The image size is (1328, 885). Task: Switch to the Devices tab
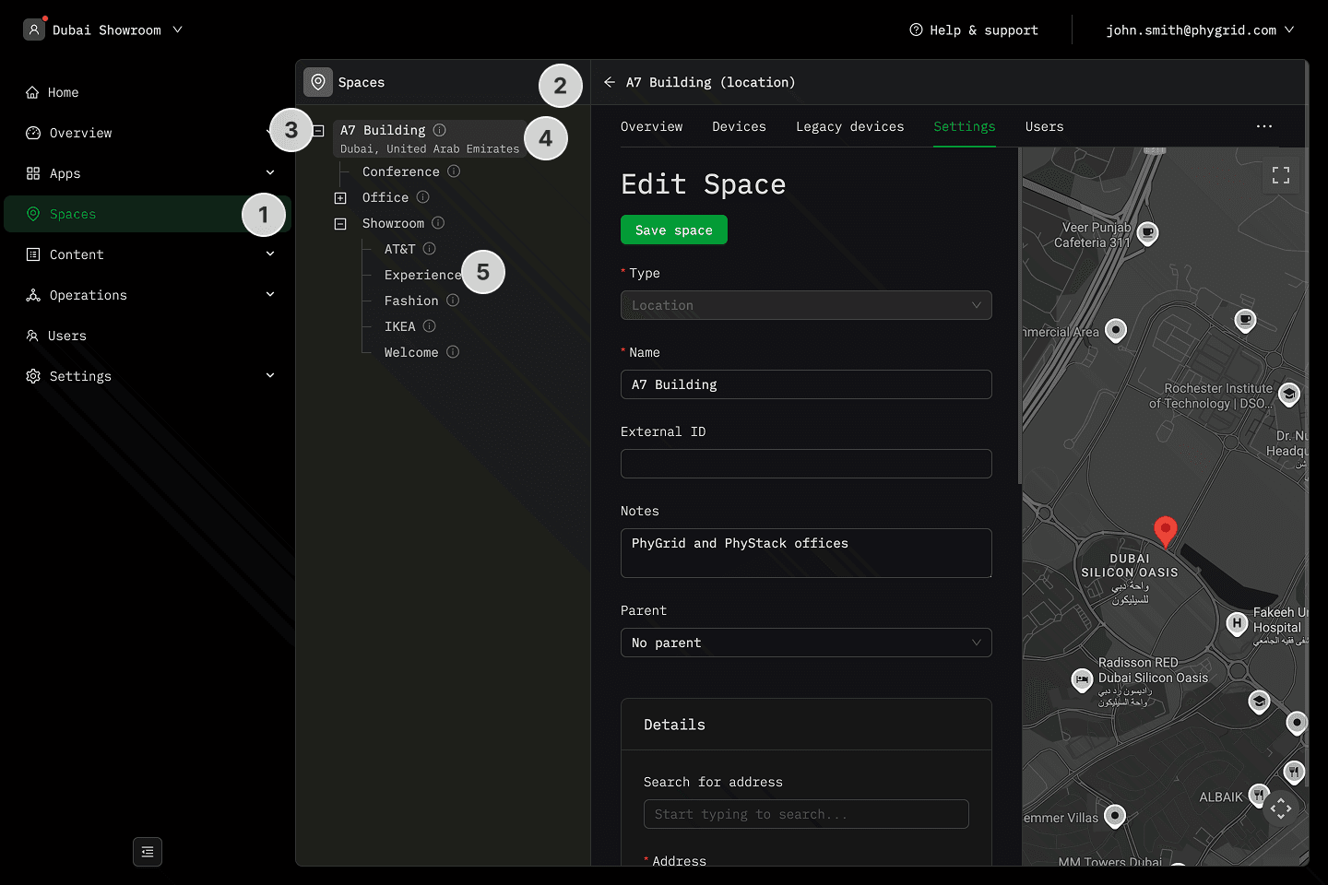pos(739,126)
